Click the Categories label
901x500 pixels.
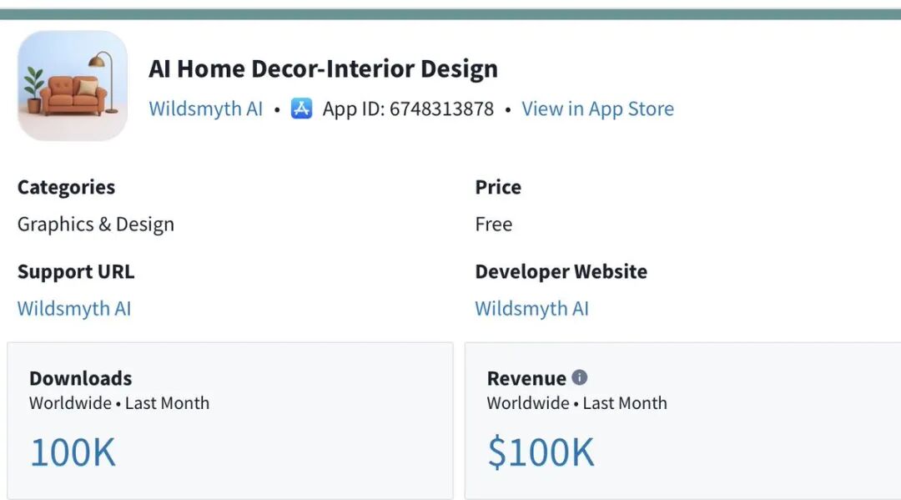(x=67, y=187)
